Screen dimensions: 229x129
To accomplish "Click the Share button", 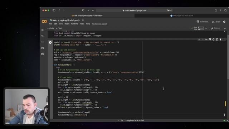I will click(x=216, y=21).
